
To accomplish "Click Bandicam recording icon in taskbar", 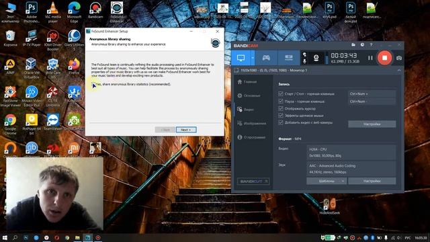I will tap(98, 237).
